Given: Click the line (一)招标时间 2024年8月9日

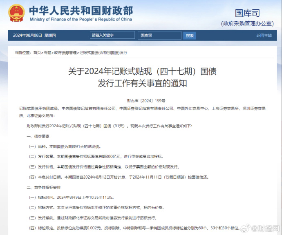Looking at the screenshot, I should click(x=72, y=197).
